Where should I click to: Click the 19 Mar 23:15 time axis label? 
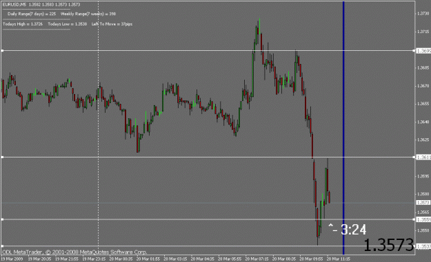[x=94, y=259]
